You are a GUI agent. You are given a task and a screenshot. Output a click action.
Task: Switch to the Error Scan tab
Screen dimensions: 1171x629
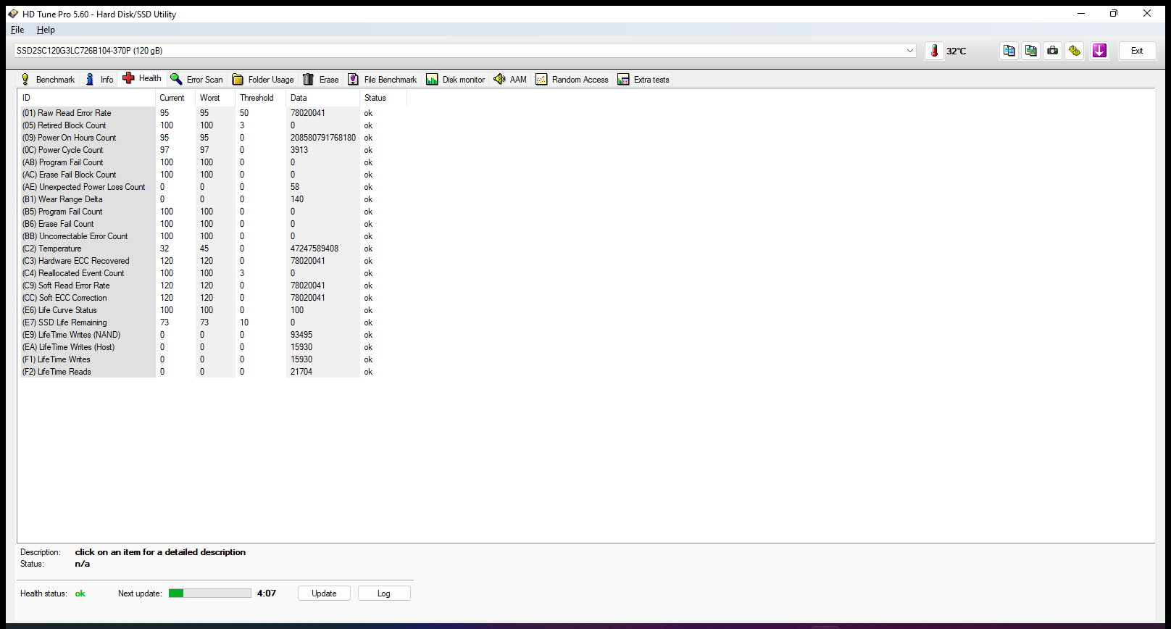tap(197, 80)
